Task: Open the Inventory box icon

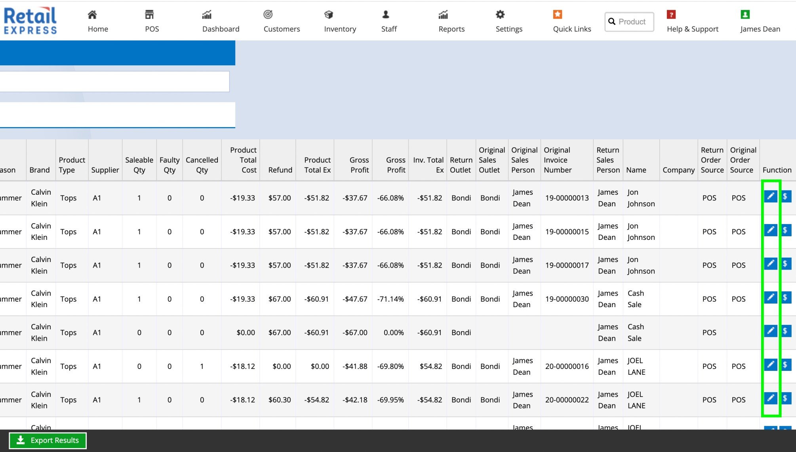Action: 328,15
